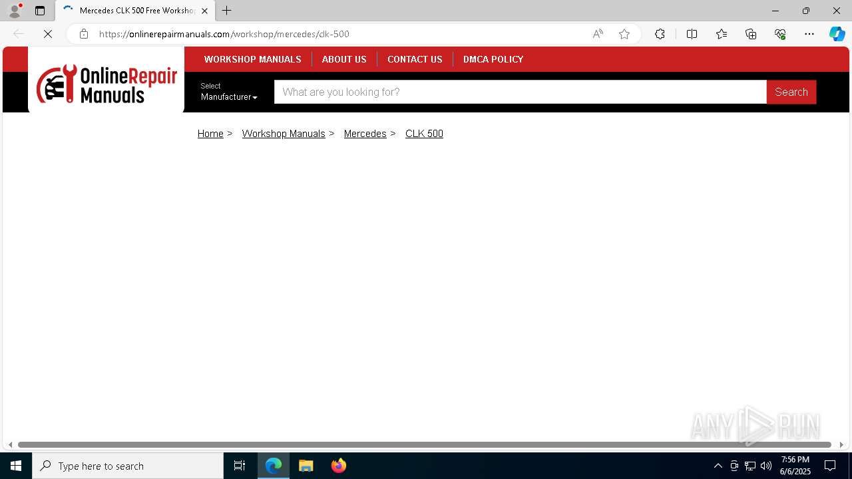Image resolution: width=852 pixels, height=479 pixels.
Task: Open About Us menu item
Action: pyautogui.click(x=344, y=59)
